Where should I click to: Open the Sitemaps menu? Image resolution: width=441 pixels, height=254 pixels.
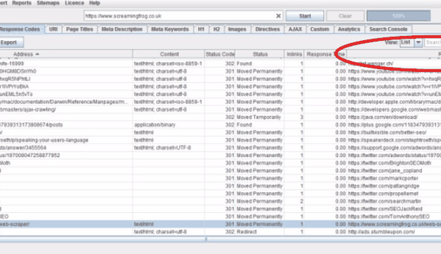point(48,3)
